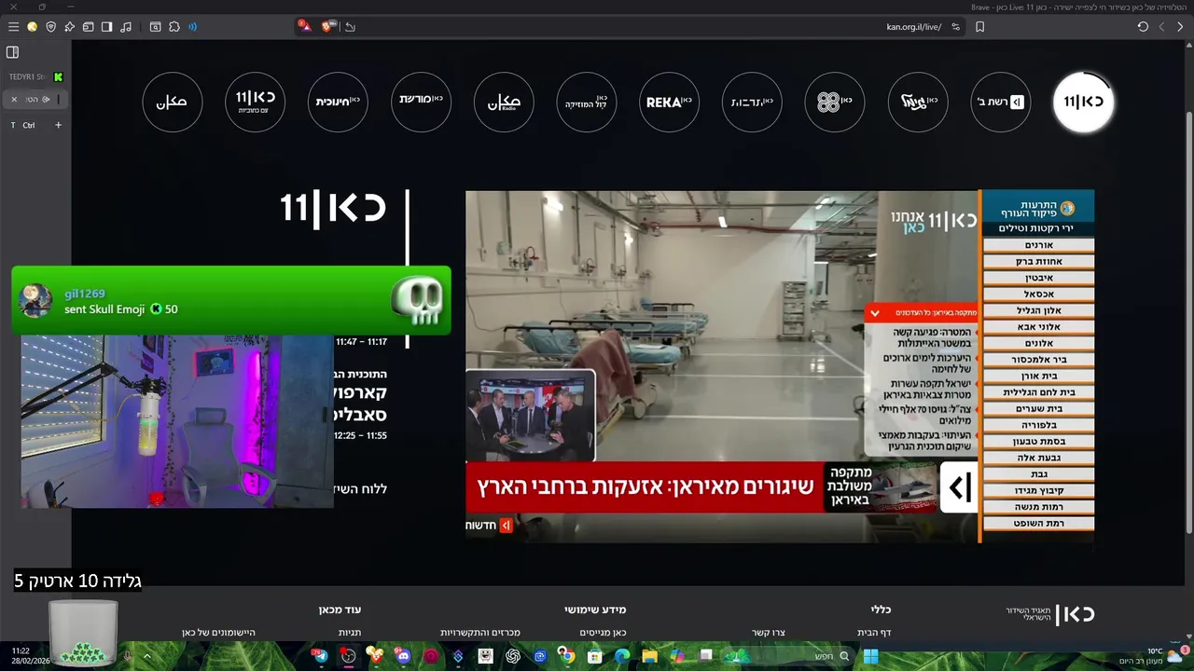Click the webcam overlay of the room
This screenshot has width=1194, height=671.
click(x=177, y=421)
